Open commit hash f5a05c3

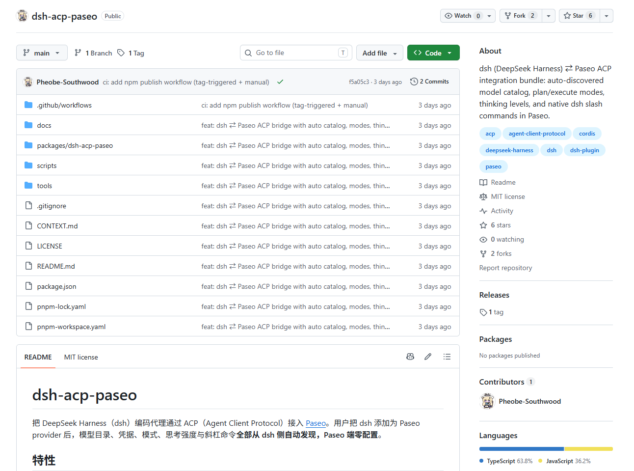click(359, 82)
